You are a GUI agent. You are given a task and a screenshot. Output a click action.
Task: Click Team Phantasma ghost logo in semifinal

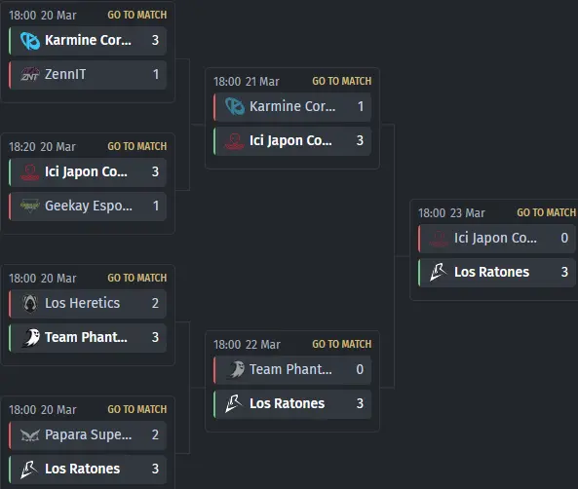click(x=236, y=369)
